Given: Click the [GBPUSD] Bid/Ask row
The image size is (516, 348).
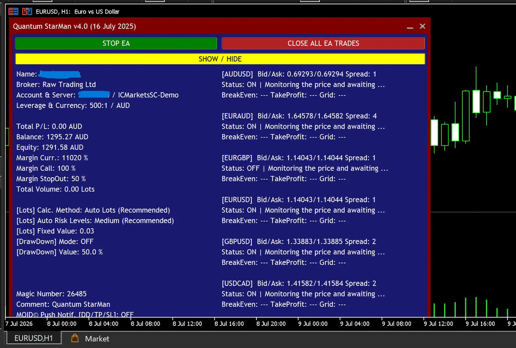Looking at the screenshot, I should point(299,242).
